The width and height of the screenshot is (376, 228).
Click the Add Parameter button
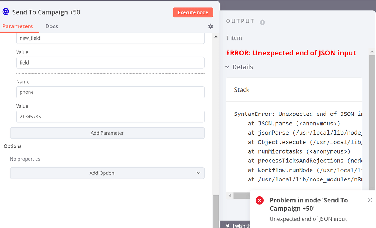(x=107, y=133)
